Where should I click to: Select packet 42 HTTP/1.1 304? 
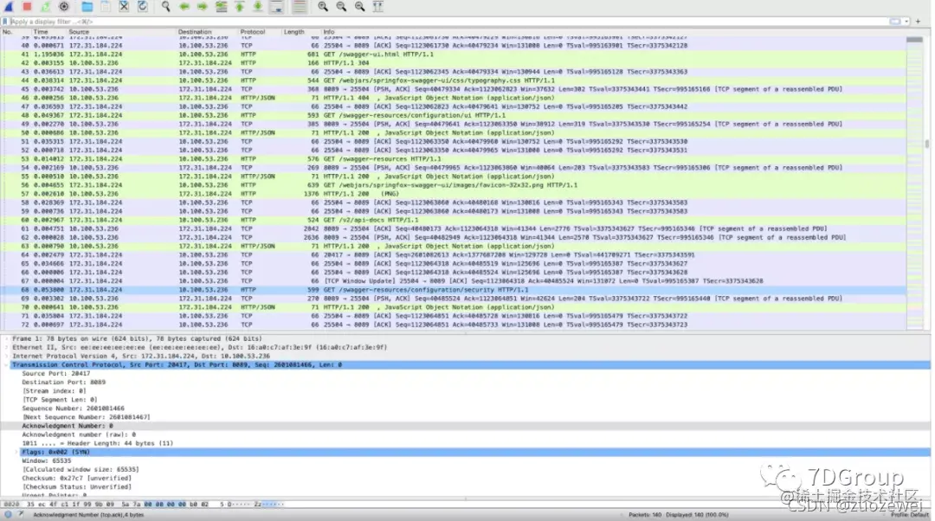(453, 62)
